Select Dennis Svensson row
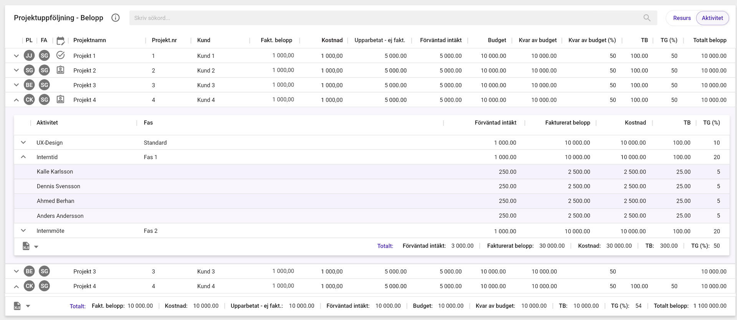This screenshot has width=737, height=320. coord(372,186)
